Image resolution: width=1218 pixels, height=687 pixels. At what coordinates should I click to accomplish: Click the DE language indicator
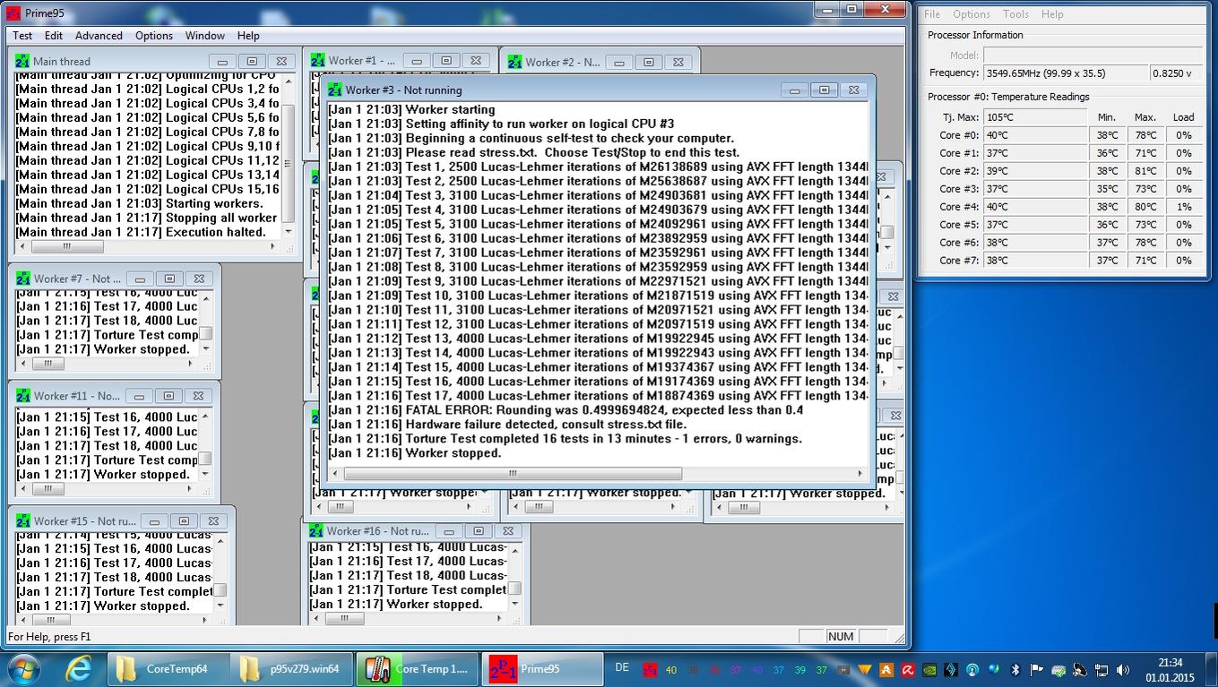(x=622, y=667)
